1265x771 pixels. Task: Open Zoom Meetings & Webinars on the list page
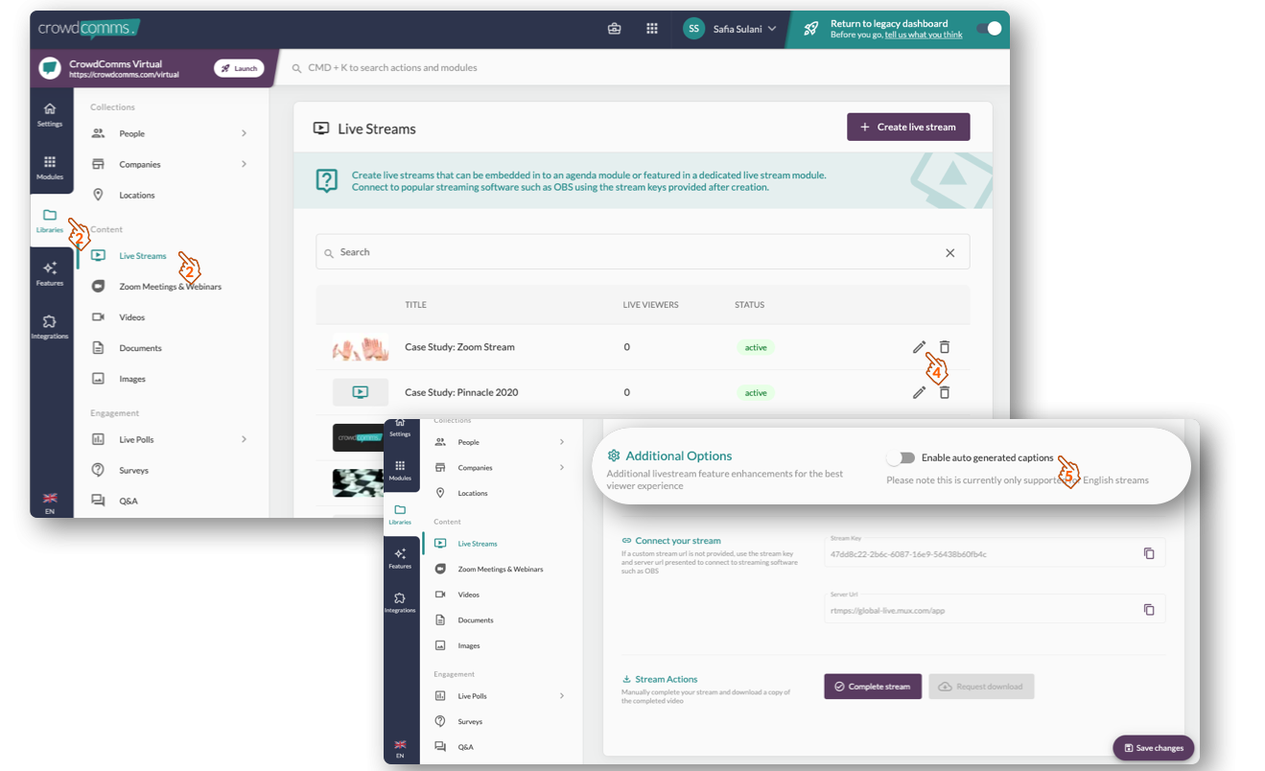click(x=170, y=287)
